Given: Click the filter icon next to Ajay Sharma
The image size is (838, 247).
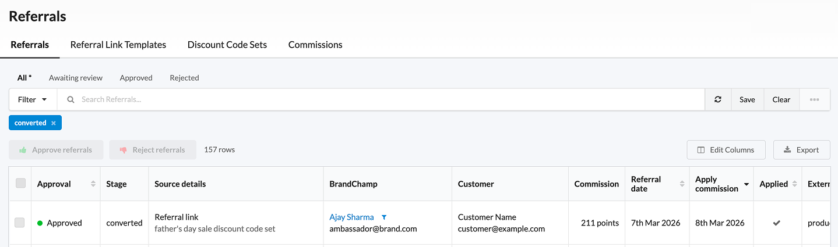Looking at the screenshot, I should (384, 217).
